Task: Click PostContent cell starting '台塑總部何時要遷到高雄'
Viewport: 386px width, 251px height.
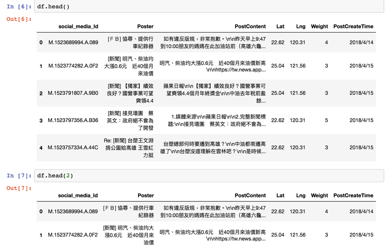Action: coord(213,148)
